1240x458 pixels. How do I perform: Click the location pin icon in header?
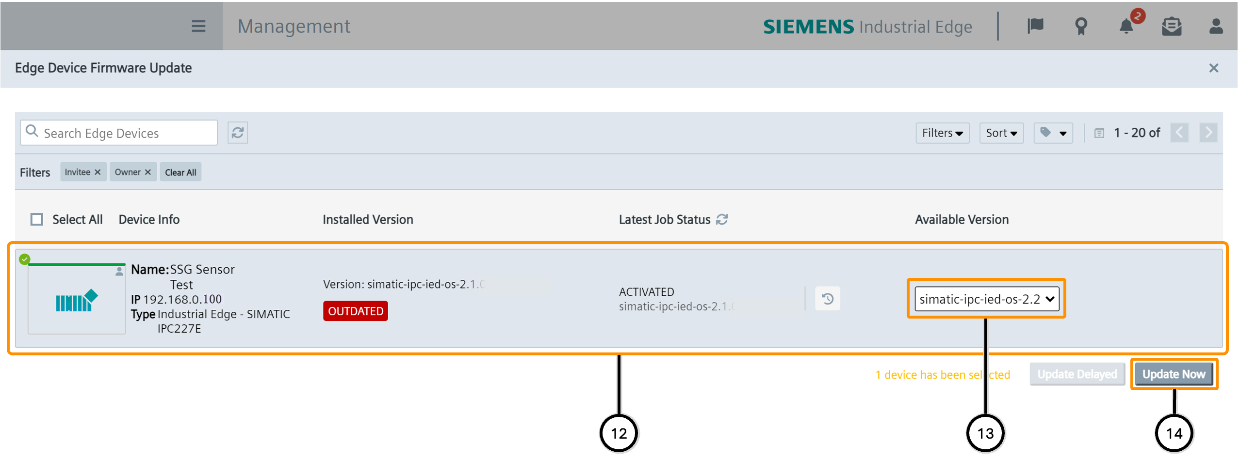pos(1081,26)
